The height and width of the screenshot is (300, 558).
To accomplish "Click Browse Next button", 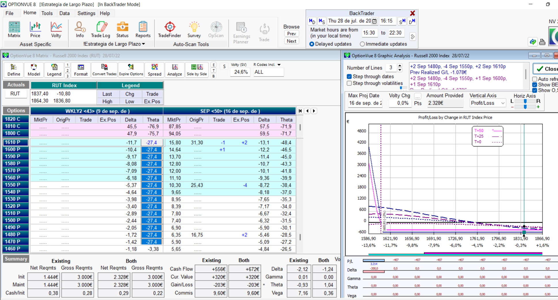I will [291, 41].
